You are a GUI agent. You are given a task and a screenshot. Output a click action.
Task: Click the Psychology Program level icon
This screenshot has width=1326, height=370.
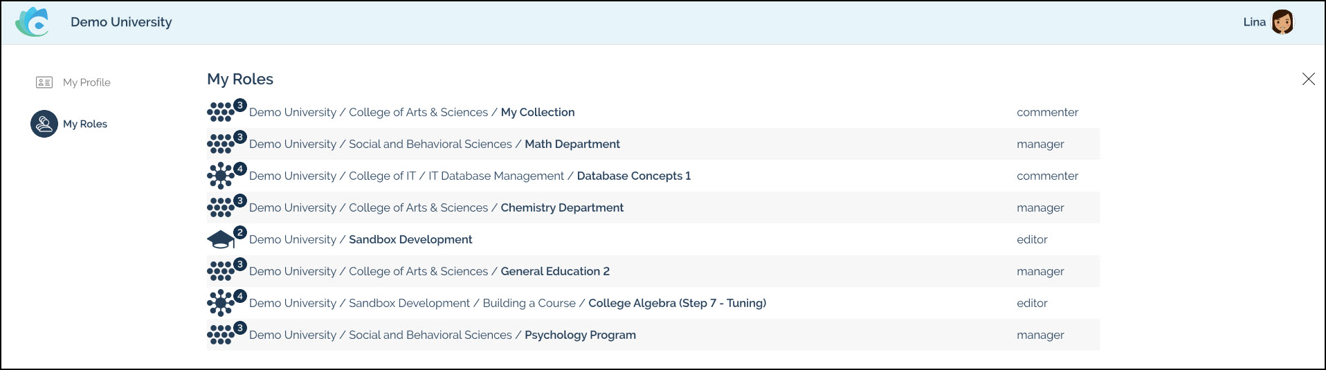[x=221, y=335]
